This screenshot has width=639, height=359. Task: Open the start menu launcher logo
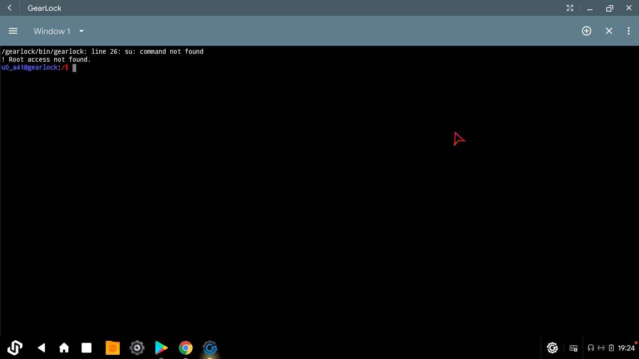point(15,348)
